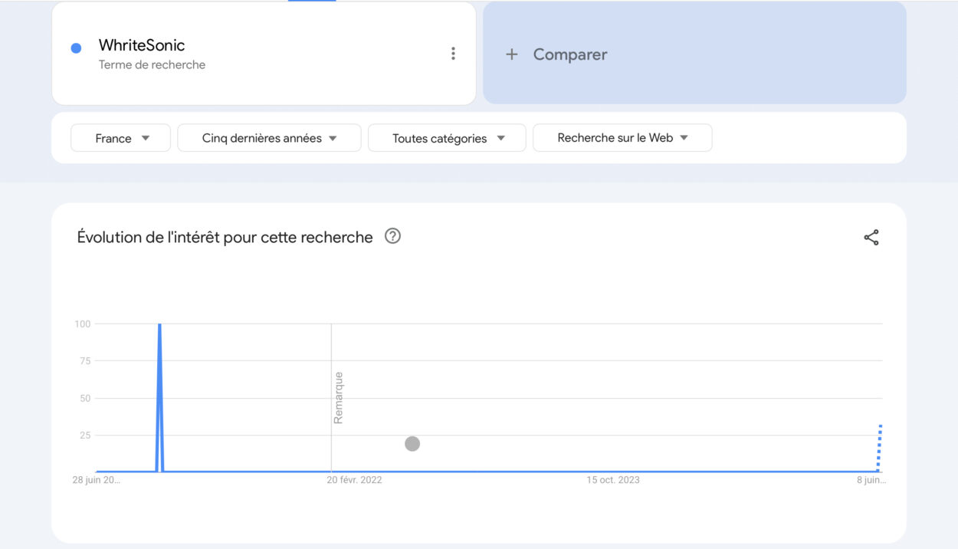
Task: Open the help question-mark icon beside the chart title
Action: tap(392, 236)
